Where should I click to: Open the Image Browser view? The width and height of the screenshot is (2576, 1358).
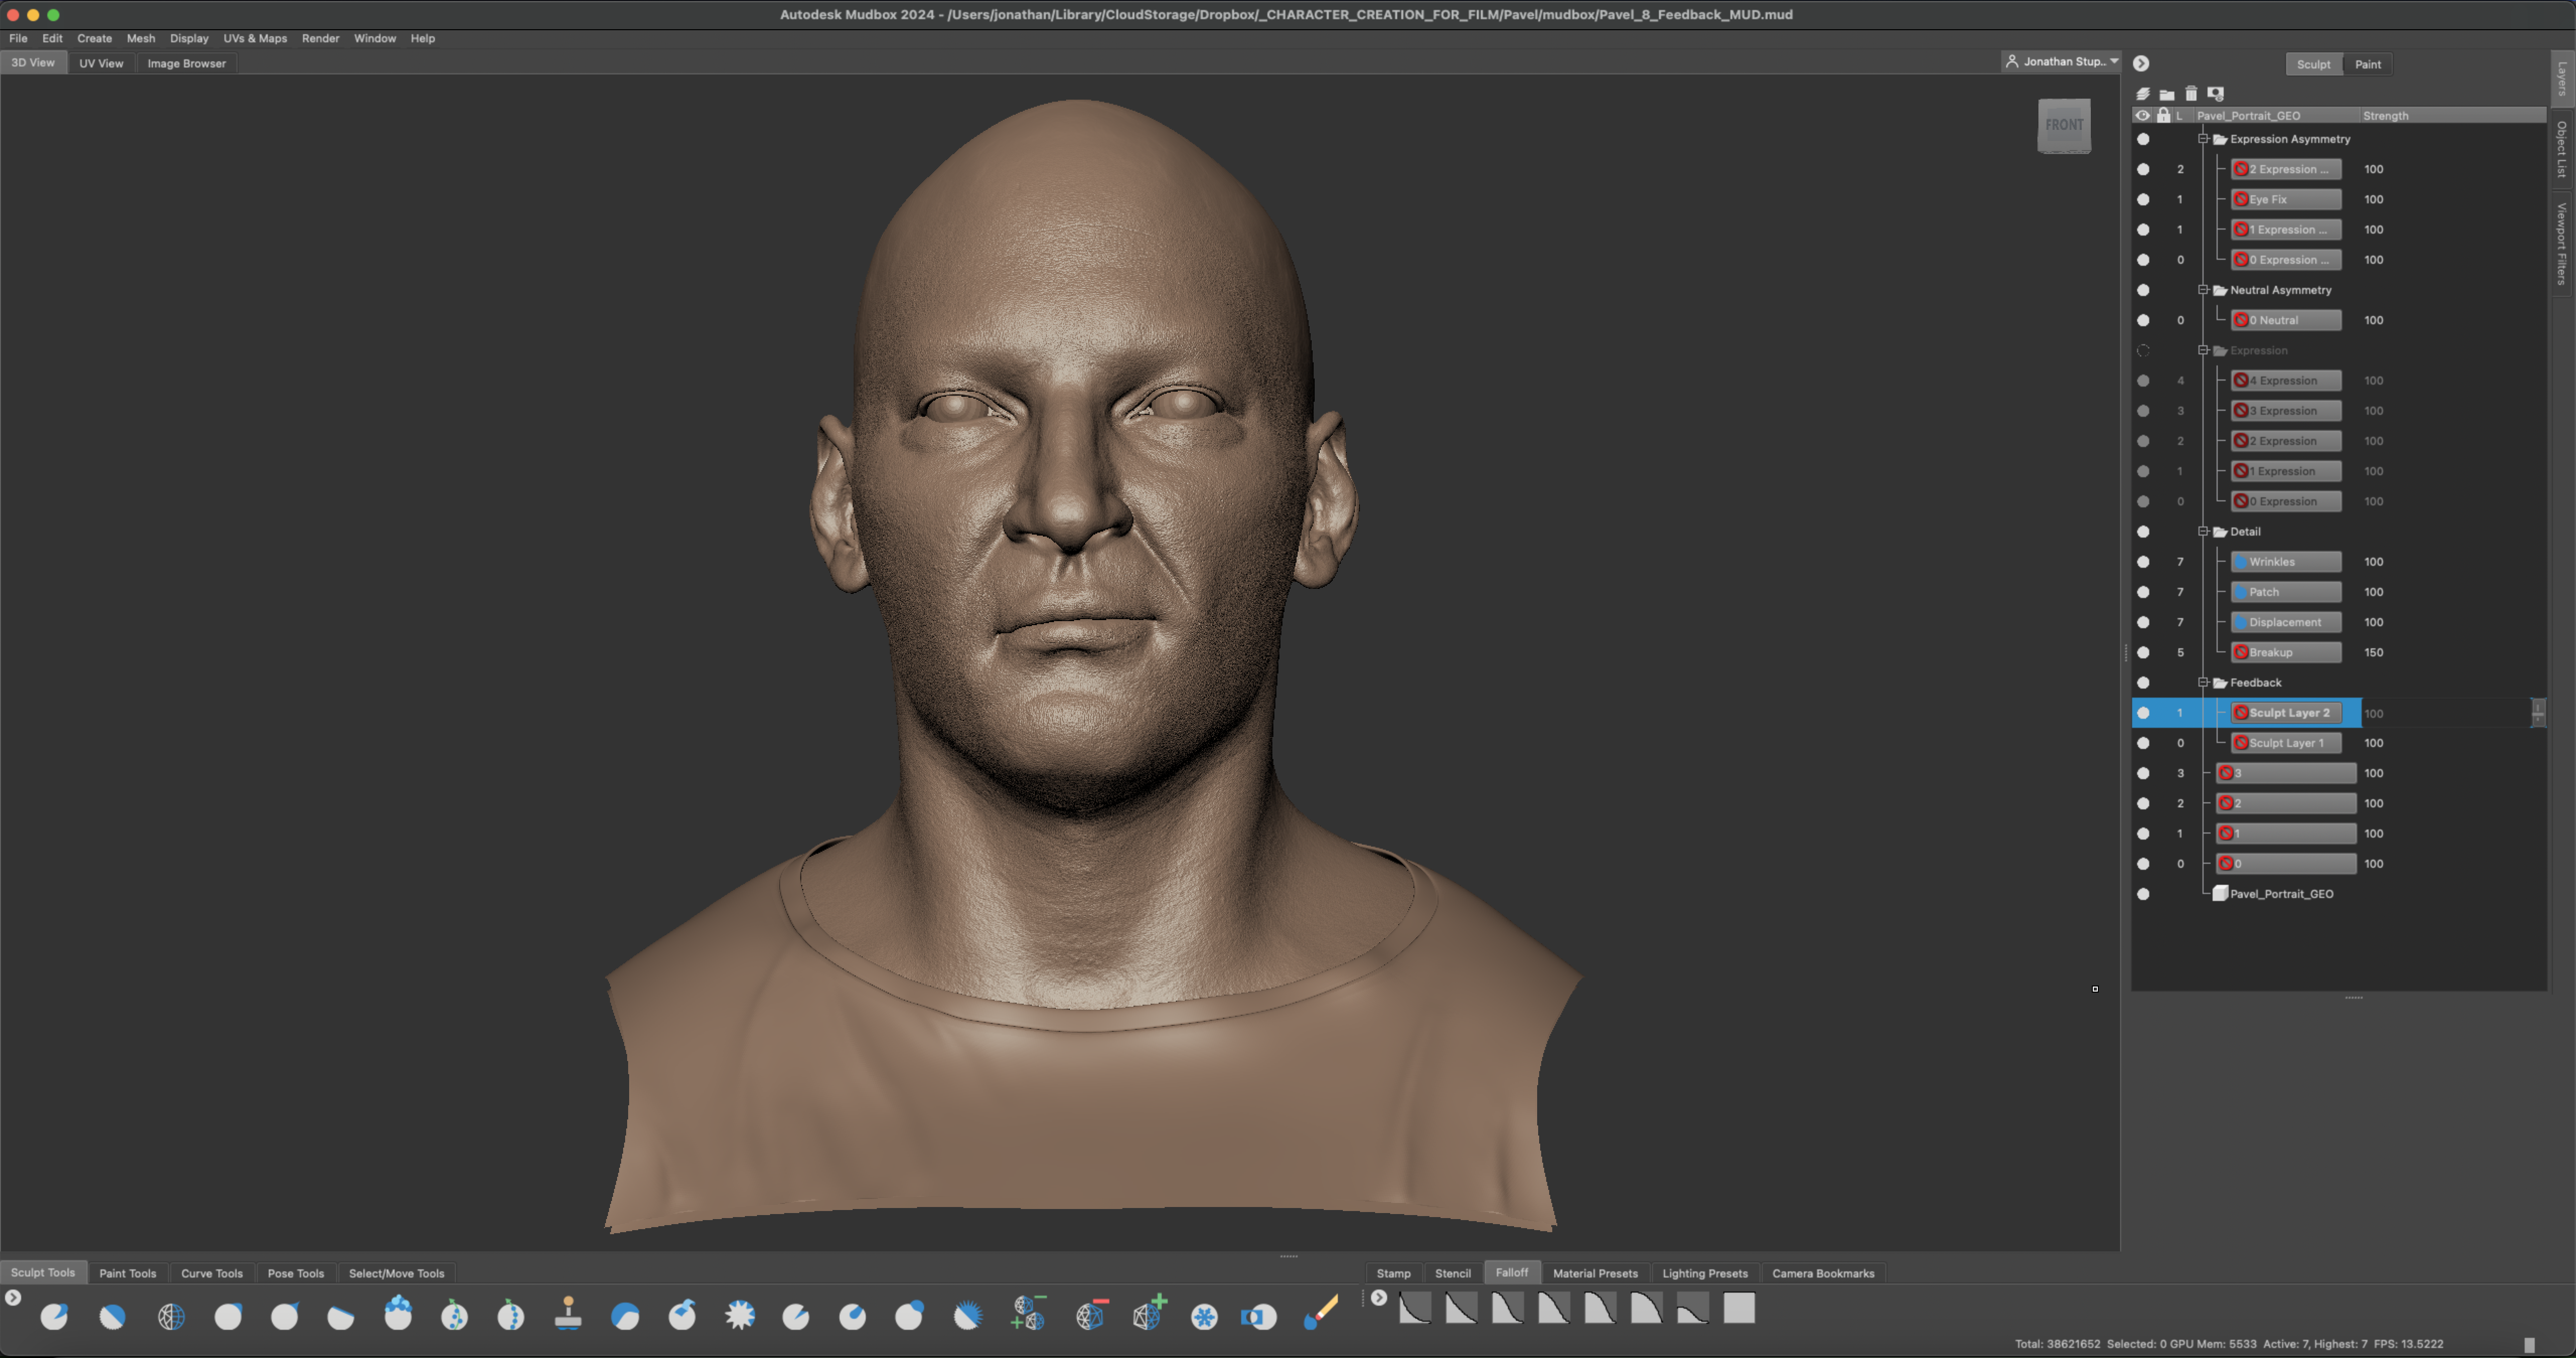[186, 63]
